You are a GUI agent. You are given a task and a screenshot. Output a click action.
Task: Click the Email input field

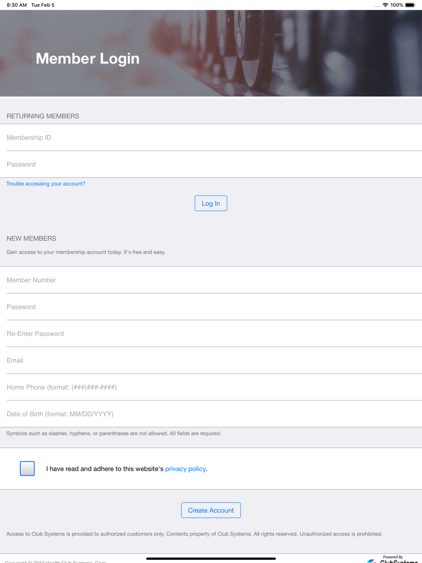click(211, 360)
